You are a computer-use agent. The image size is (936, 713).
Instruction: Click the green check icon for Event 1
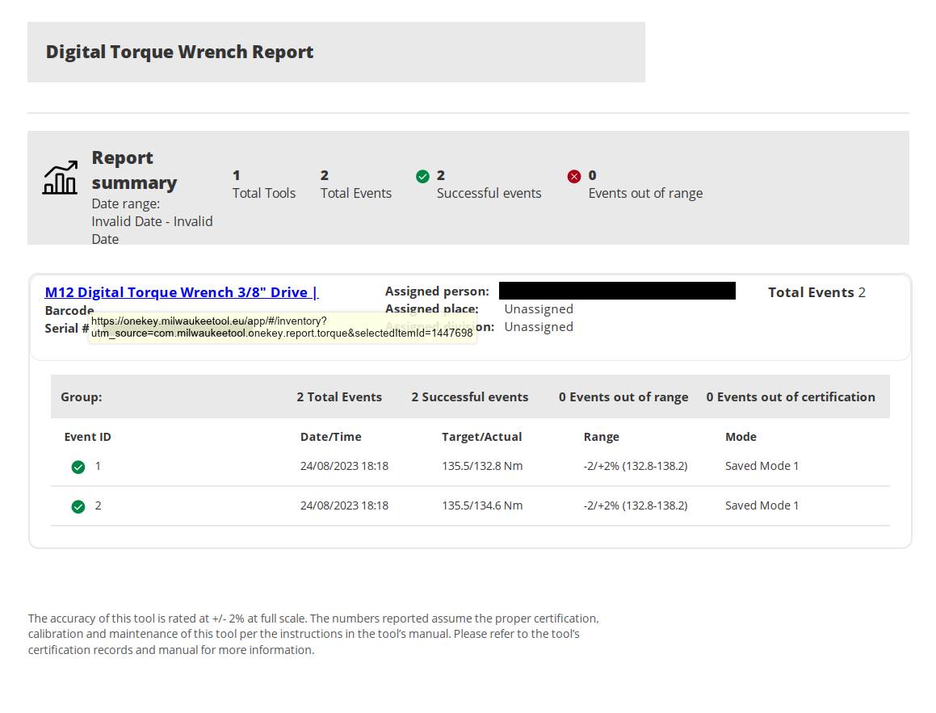pyautogui.click(x=78, y=467)
